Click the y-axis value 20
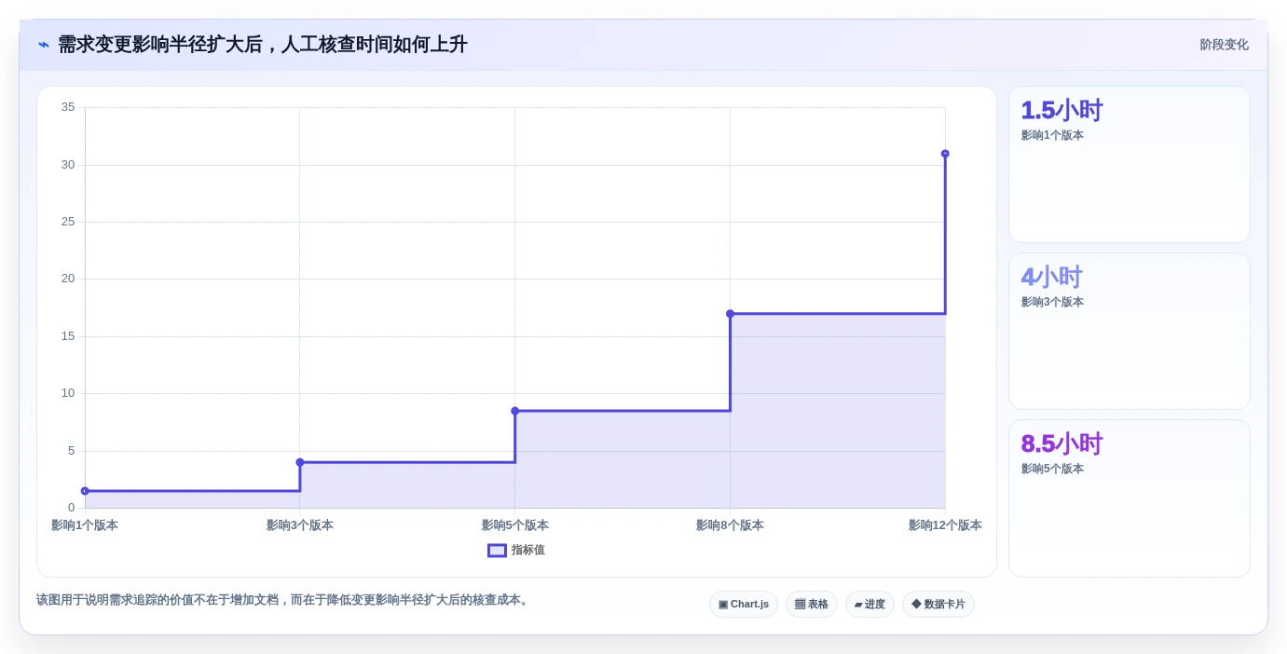Screen dimensions: 1287x654 [68, 279]
